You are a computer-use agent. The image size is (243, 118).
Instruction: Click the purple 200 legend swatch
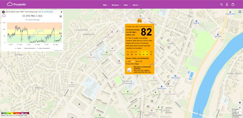click(x=23, y=113)
